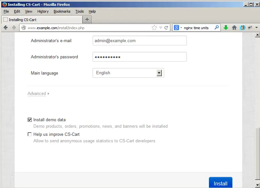Click the globe site identity icon
This screenshot has height=188, width=260.
pyautogui.click(x=24, y=28)
